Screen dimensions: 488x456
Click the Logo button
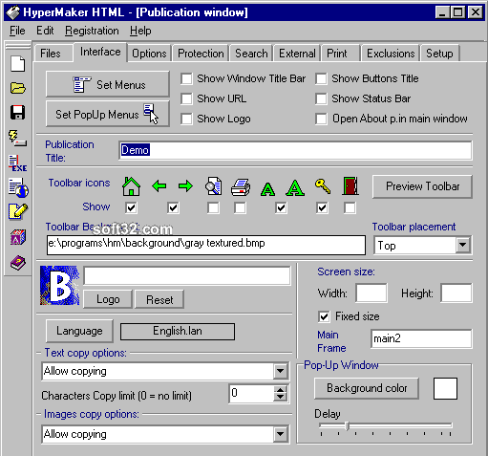108,299
